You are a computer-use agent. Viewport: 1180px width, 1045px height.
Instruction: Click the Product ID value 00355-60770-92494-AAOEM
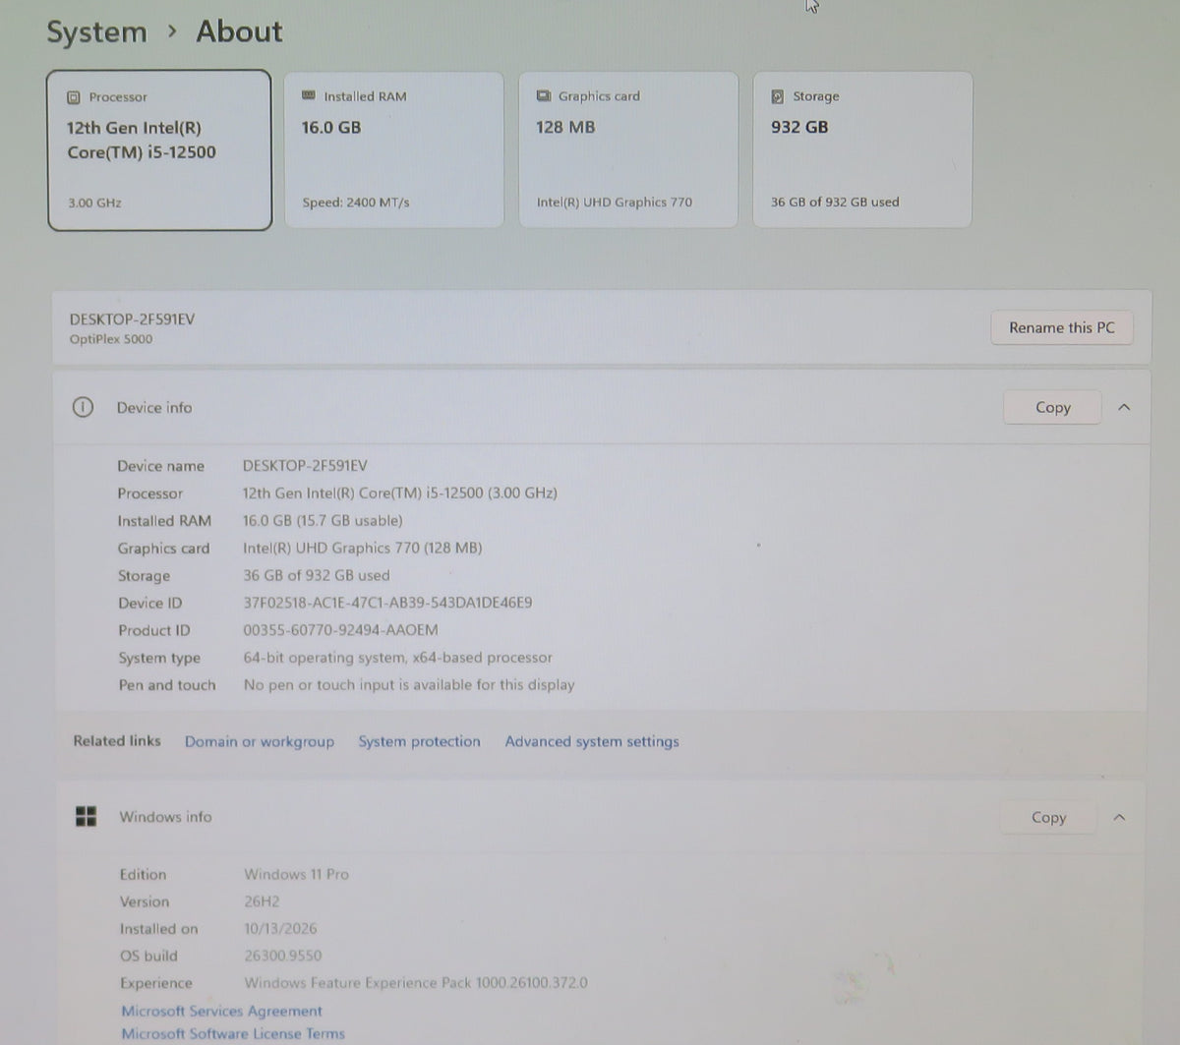(x=340, y=630)
